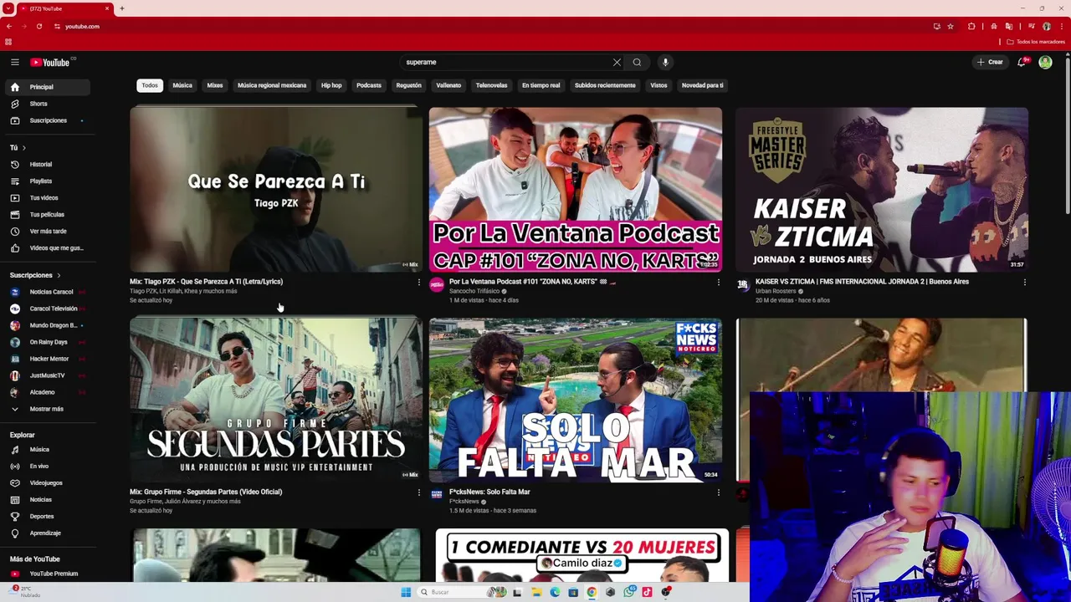Open Tus películas in the sidebar
This screenshot has height=602, width=1071.
coord(48,215)
